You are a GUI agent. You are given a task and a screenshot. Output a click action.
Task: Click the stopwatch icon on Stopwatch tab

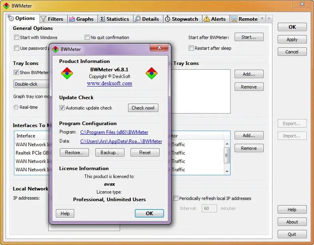click(168, 19)
